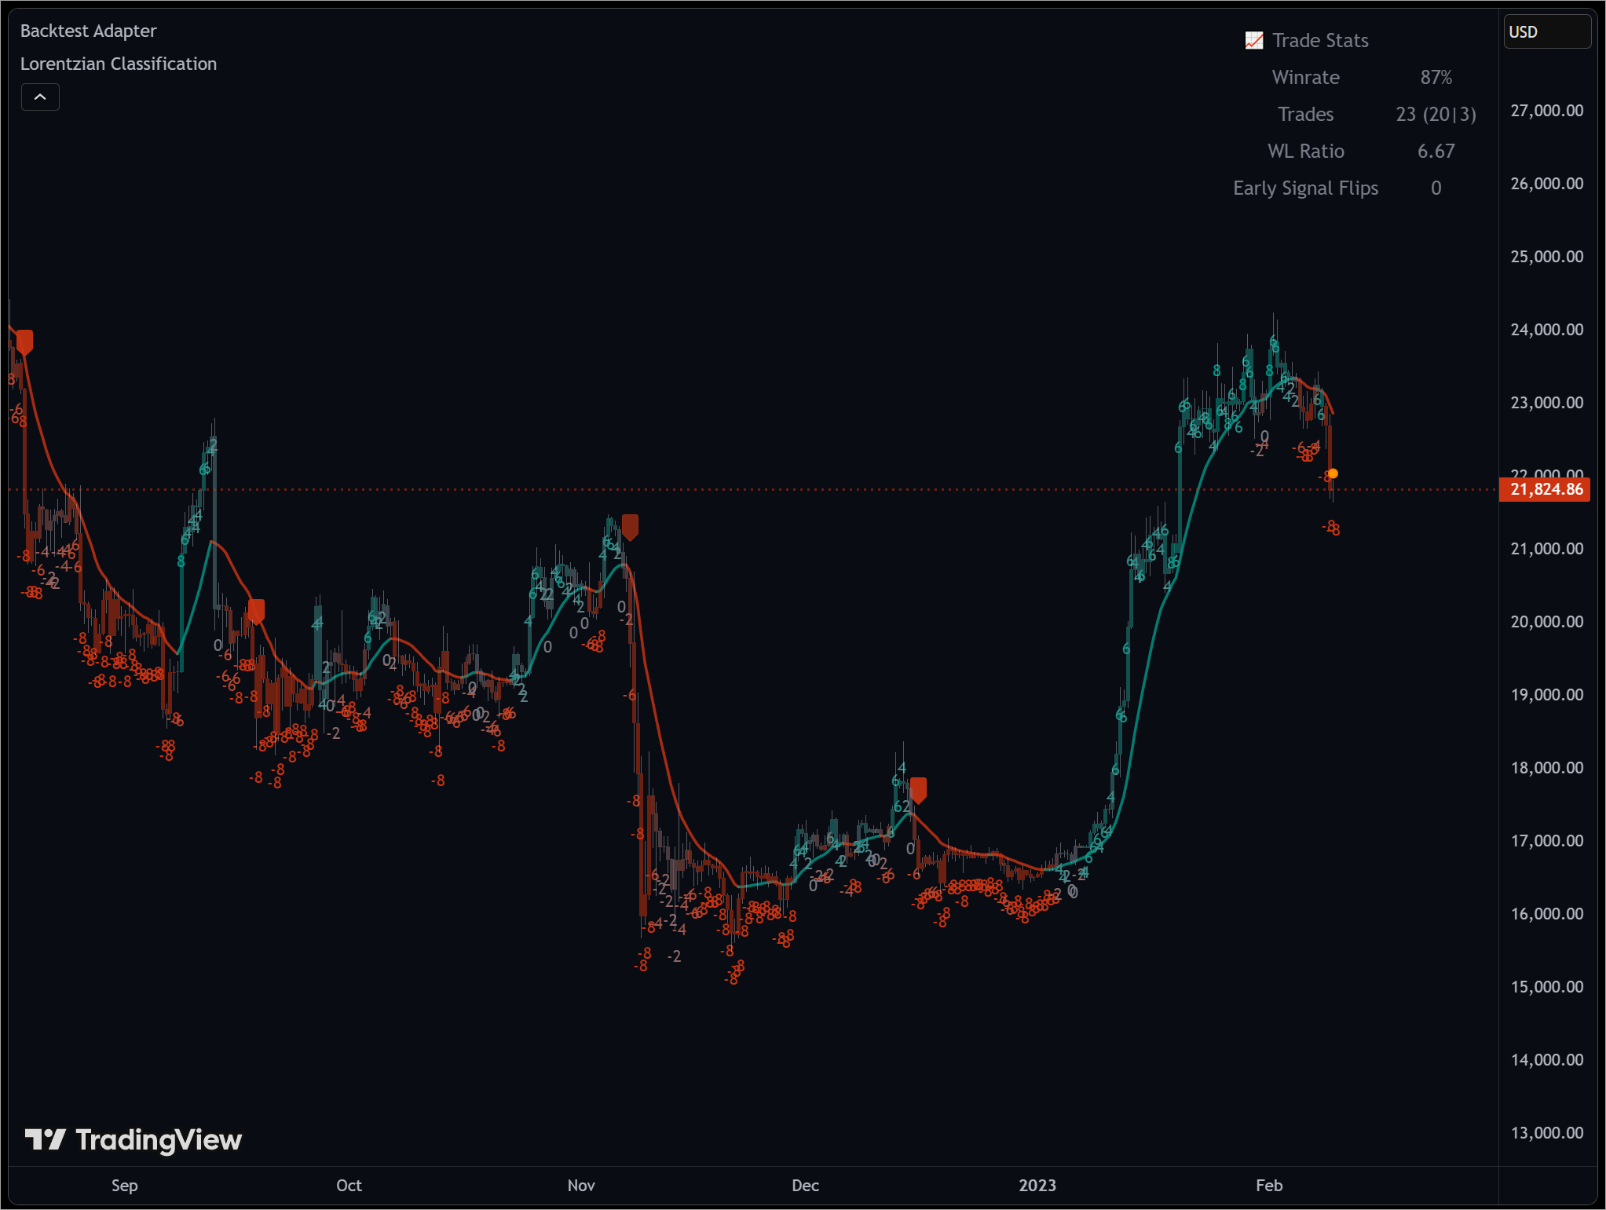The image size is (1606, 1210).
Task: Click the red sell shield marker in early October
Action: coord(255,609)
